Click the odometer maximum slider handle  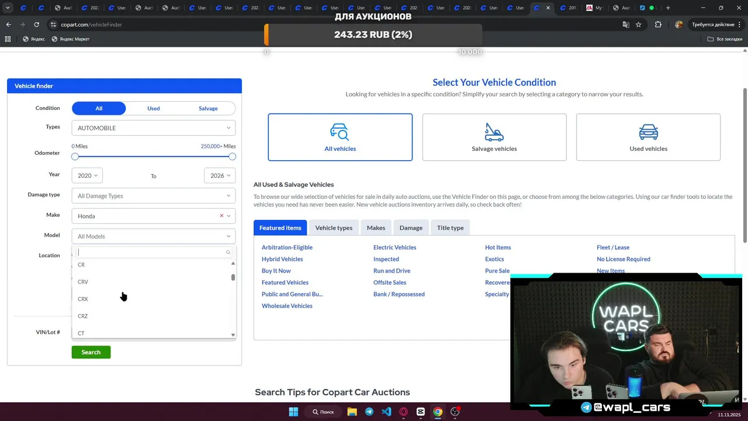[x=233, y=157]
